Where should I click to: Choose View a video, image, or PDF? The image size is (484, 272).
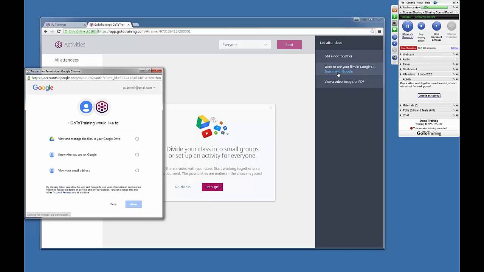344,82
